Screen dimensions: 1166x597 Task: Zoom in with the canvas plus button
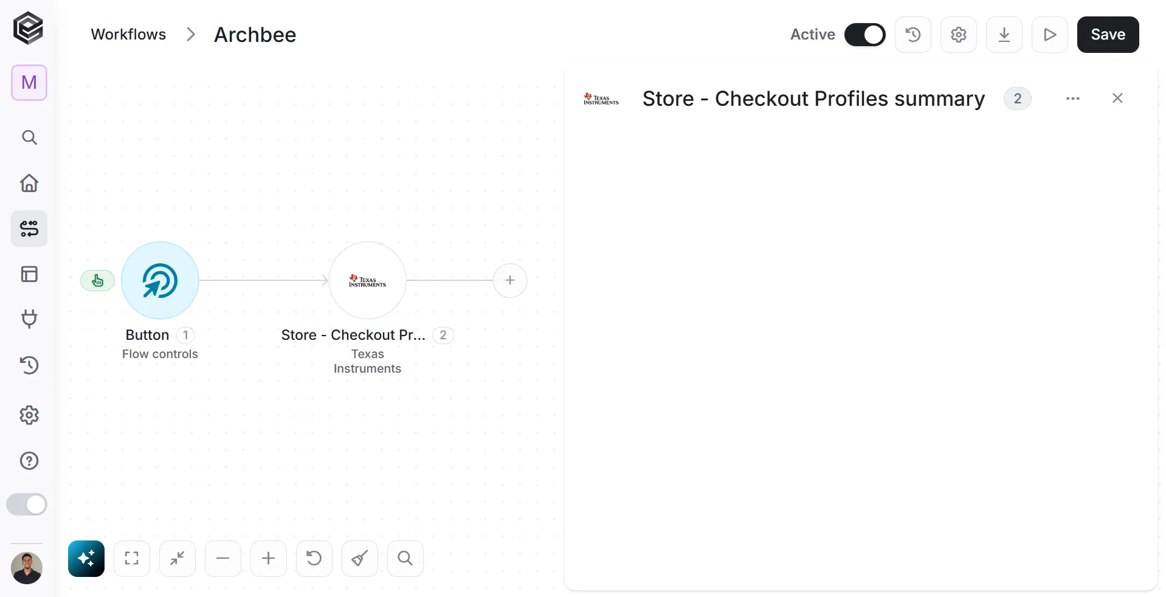269,558
